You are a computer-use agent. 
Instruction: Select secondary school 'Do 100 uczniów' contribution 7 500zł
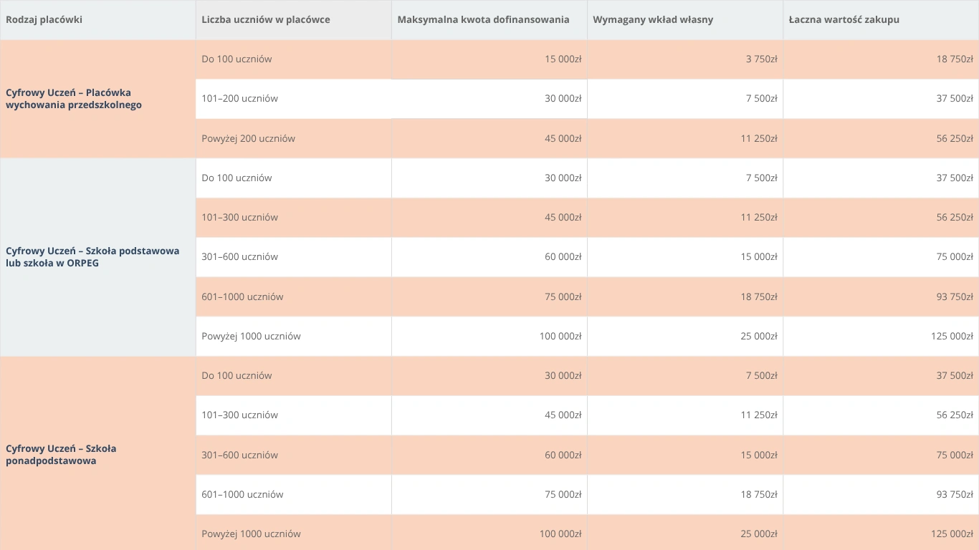coord(685,376)
